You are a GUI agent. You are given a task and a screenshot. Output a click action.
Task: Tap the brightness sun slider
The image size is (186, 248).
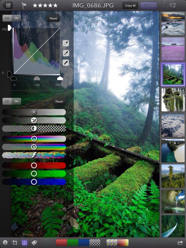pos(34,112)
